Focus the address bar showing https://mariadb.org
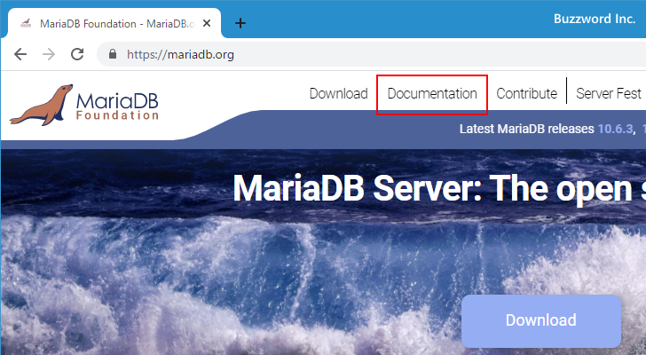The height and width of the screenshot is (355, 646). pyautogui.click(x=355, y=54)
